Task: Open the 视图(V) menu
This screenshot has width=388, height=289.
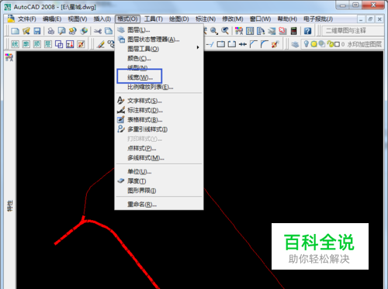Action: 78,19
